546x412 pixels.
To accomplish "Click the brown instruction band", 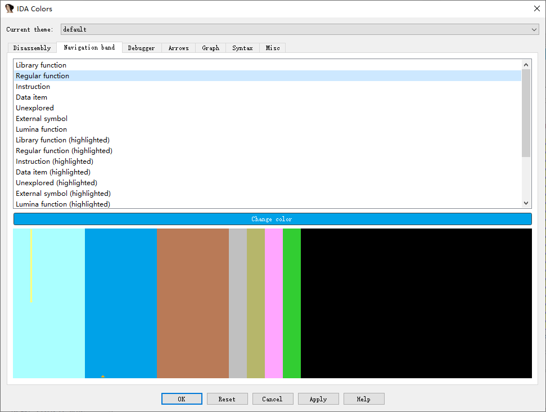I will (x=193, y=303).
